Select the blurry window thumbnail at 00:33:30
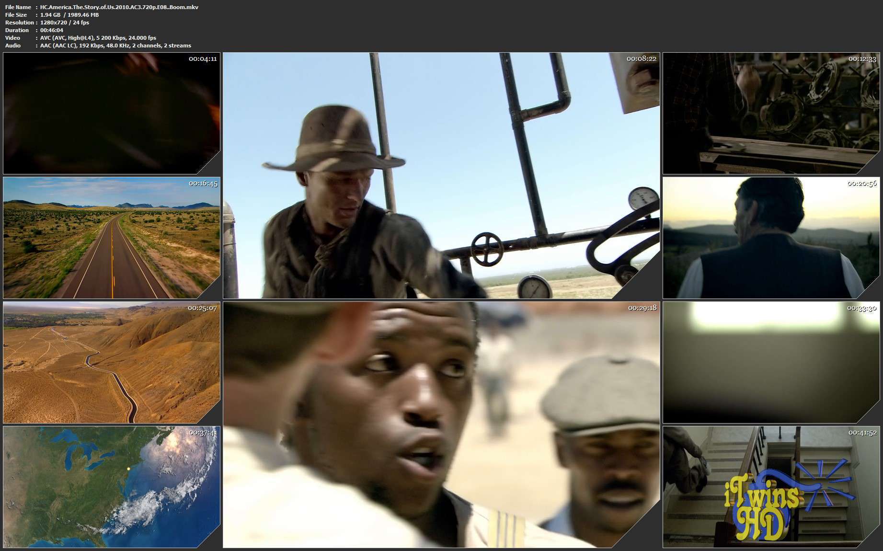This screenshot has height=551, width=883. (x=771, y=362)
